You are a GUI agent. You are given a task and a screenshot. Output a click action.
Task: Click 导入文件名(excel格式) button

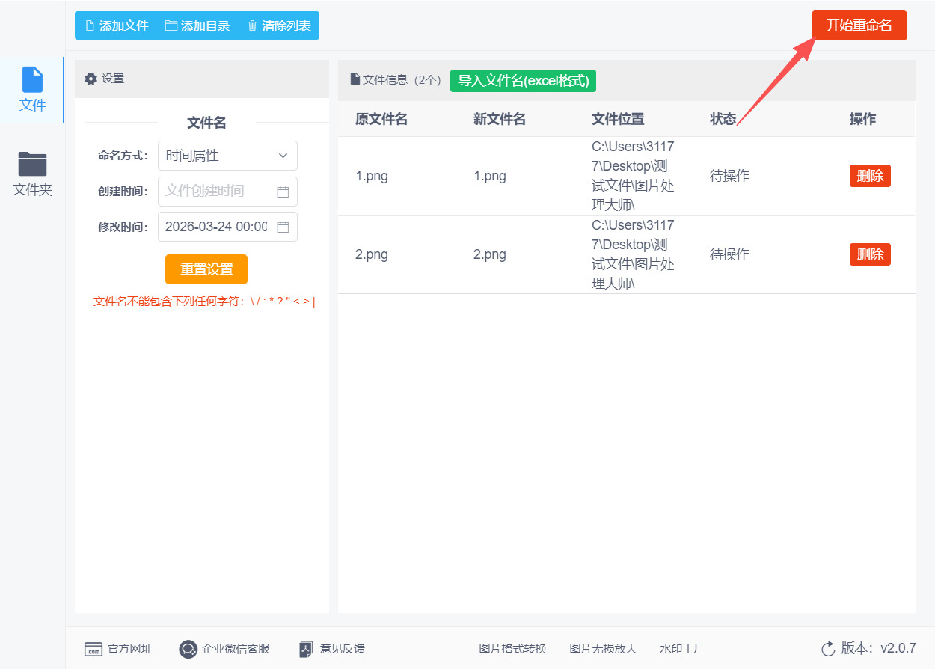tap(523, 80)
